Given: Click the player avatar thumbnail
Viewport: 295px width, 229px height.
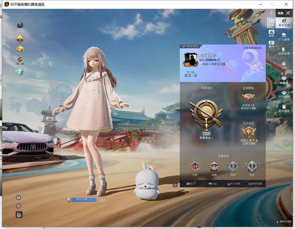Looking at the screenshot, I should (x=191, y=60).
